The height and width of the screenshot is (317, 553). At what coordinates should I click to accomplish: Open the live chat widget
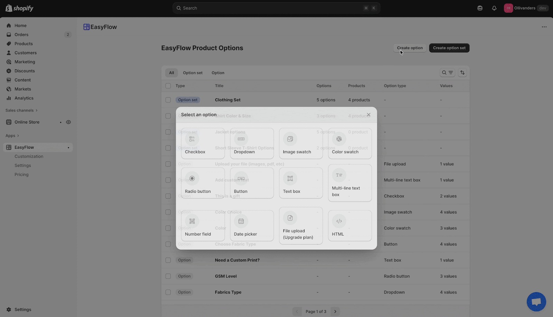(x=536, y=301)
